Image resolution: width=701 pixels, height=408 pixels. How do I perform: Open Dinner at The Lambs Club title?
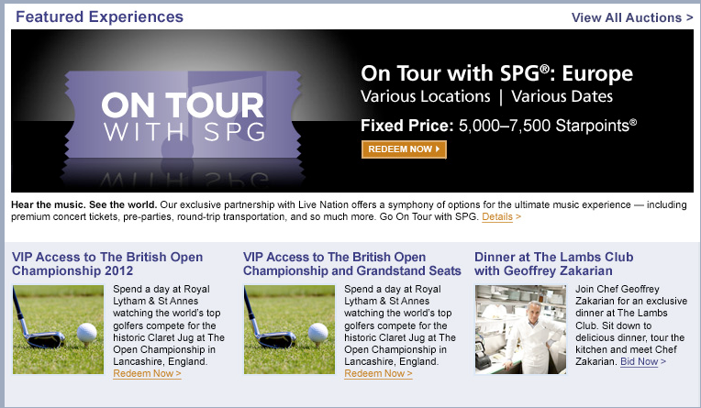[x=554, y=264]
